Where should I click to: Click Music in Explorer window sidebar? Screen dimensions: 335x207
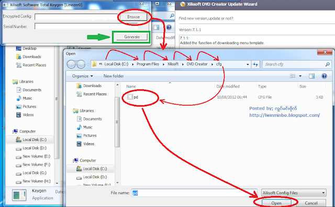tap(24, 98)
